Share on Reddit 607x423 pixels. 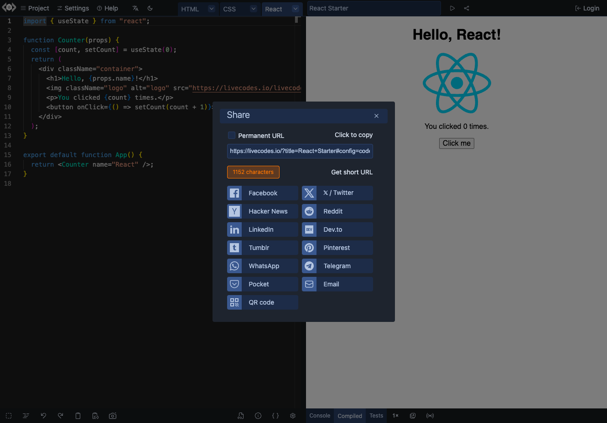point(337,211)
